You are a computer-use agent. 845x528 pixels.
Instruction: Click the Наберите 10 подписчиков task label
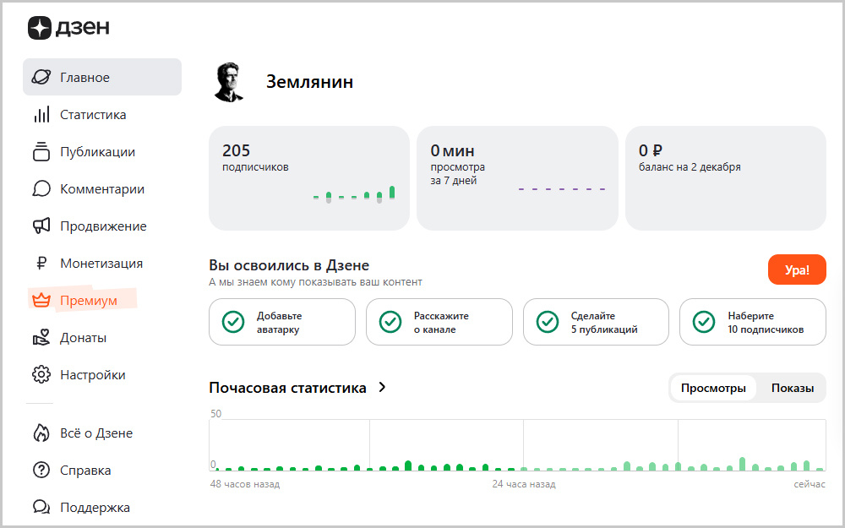[766, 322]
